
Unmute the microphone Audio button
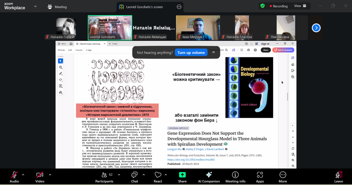pos(14,176)
